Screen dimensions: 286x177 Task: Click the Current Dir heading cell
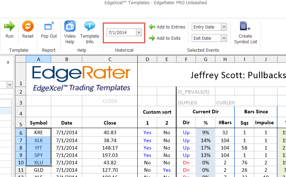(x=205, y=112)
